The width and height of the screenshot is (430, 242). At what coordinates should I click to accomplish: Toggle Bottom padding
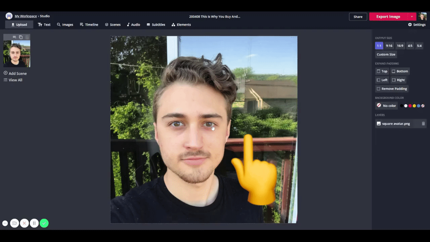[x=400, y=71]
